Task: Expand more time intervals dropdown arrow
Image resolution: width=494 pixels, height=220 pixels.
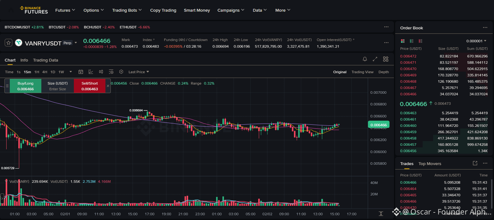Action: click(x=71, y=72)
